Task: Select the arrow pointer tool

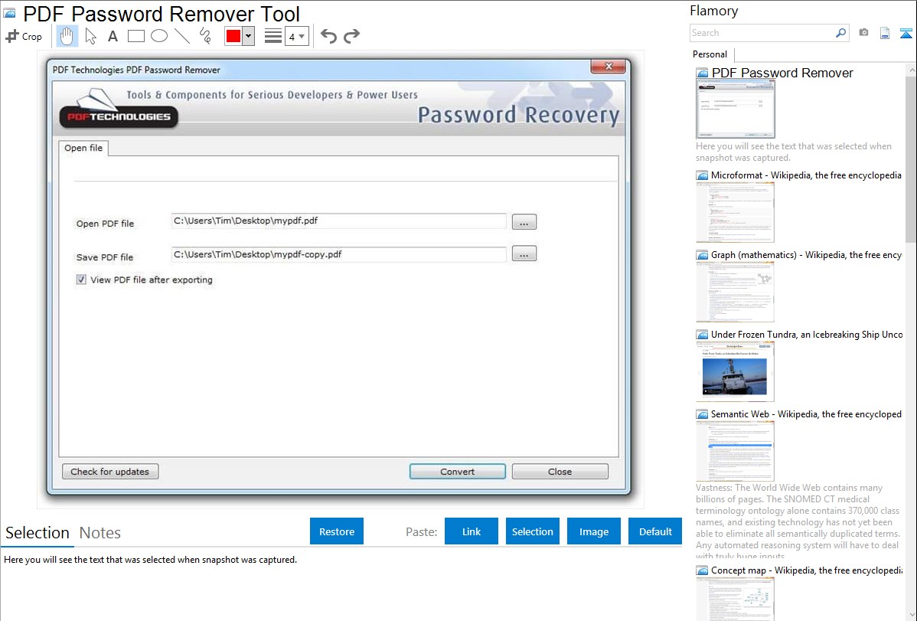Action: [x=90, y=36]
